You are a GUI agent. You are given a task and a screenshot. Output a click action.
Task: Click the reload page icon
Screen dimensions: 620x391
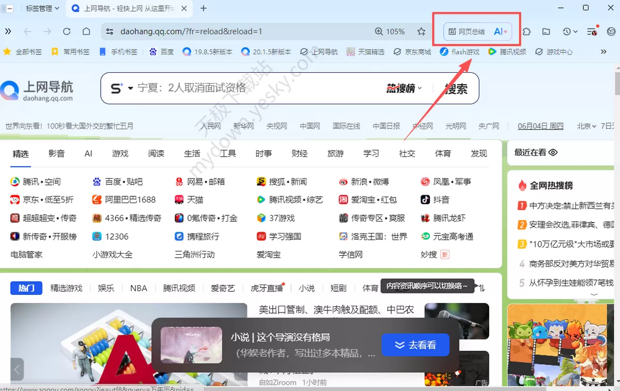click(67, 32)
